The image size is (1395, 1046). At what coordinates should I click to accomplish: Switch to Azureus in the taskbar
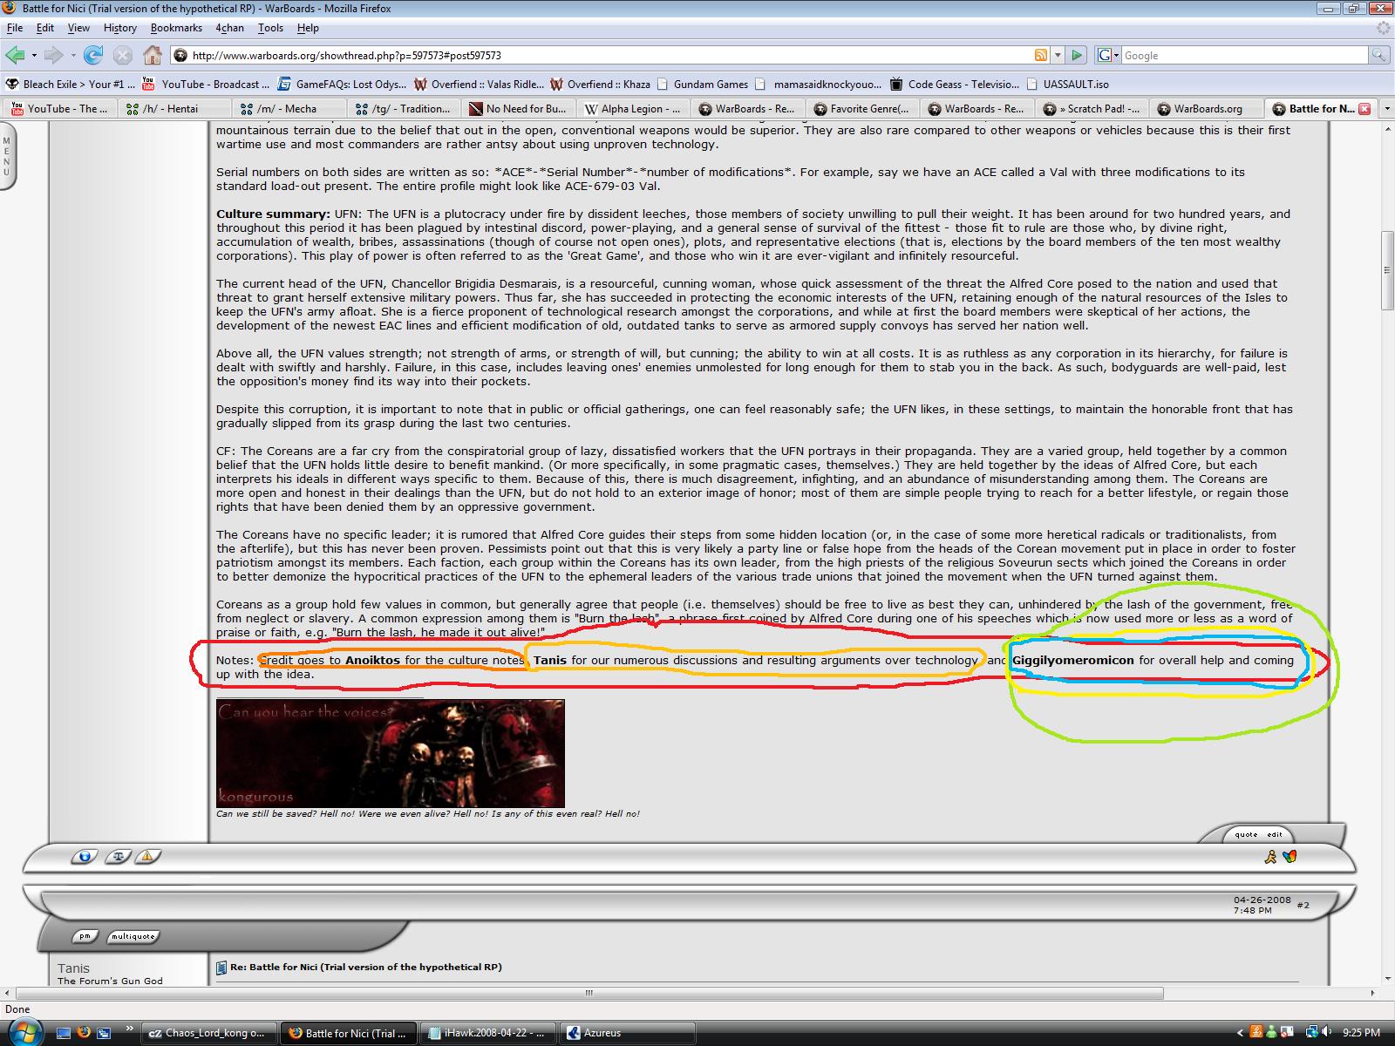[x=627, y=1033]
